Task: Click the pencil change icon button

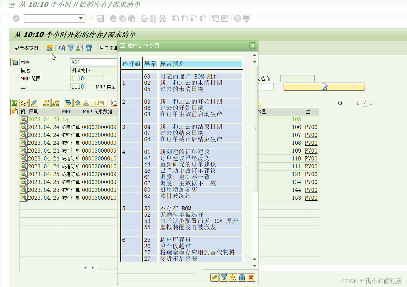Action: [34, 103]
